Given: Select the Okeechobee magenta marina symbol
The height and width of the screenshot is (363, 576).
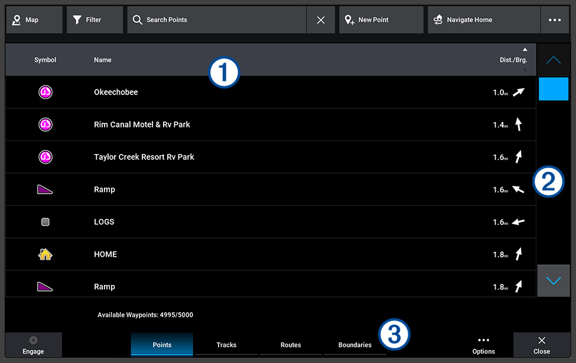Looking at the screenshot, I should tap(45, 92).
